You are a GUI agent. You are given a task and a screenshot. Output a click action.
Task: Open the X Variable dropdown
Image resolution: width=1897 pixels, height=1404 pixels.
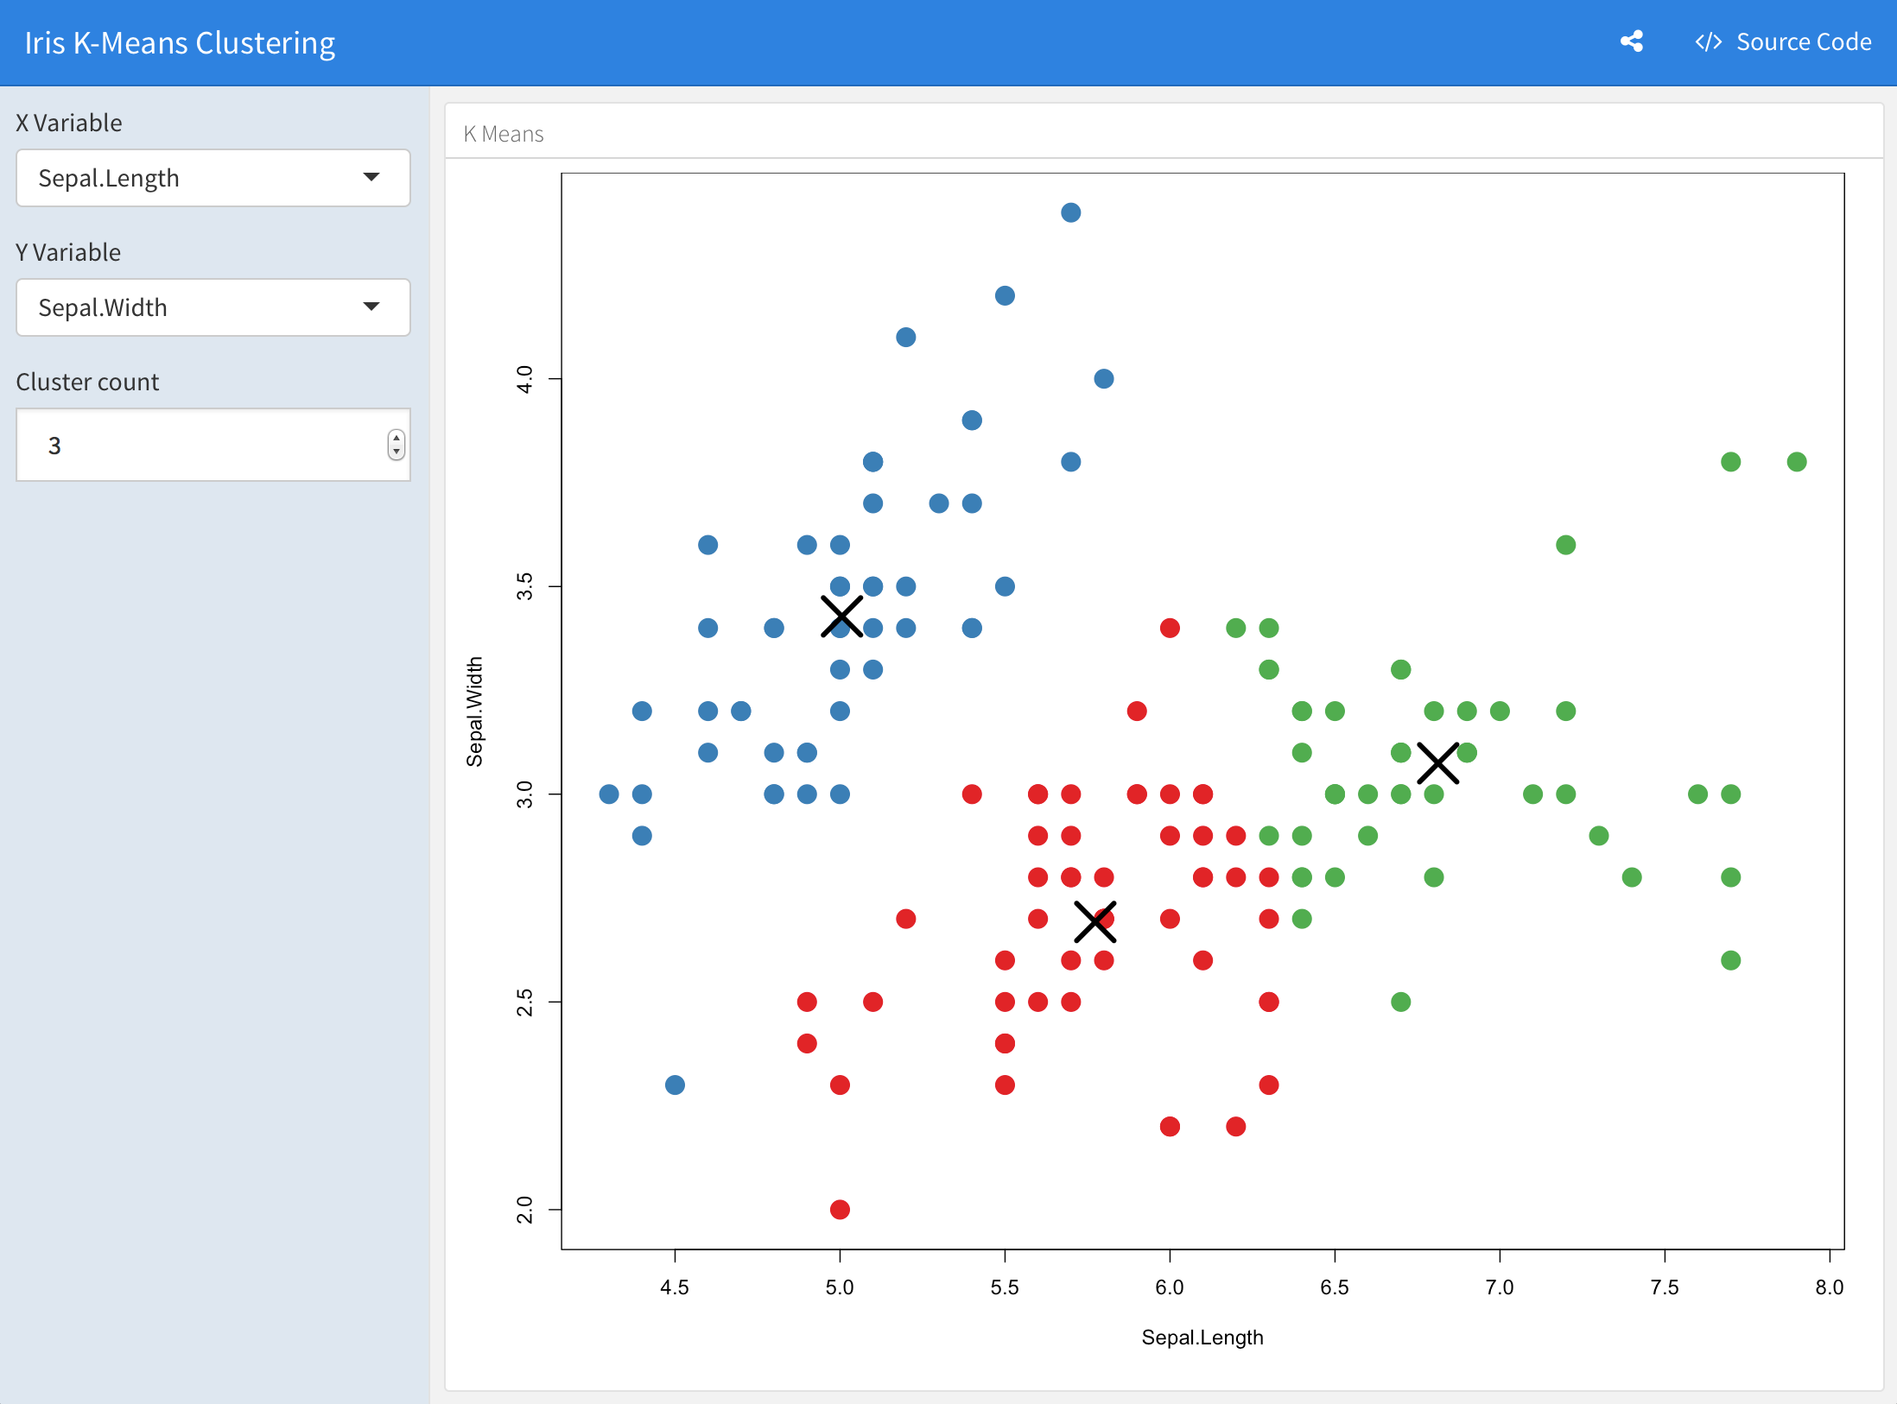click(x=213, y=178)
